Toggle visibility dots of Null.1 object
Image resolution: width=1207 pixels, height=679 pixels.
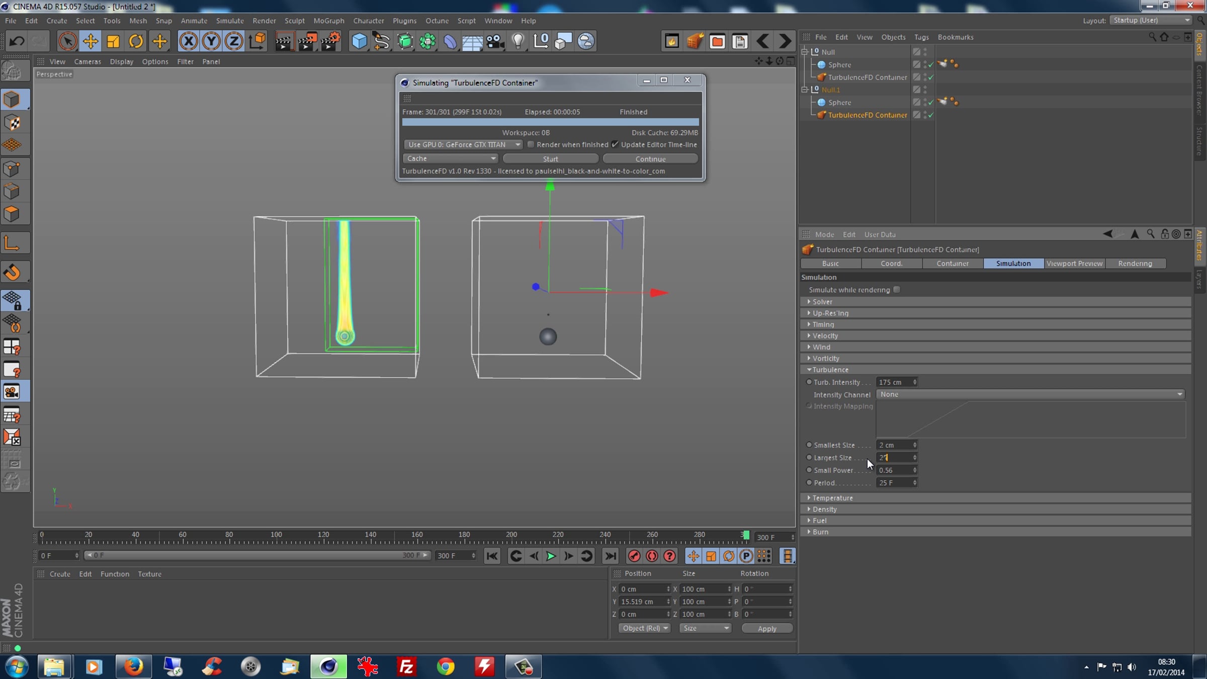(925, 90)
